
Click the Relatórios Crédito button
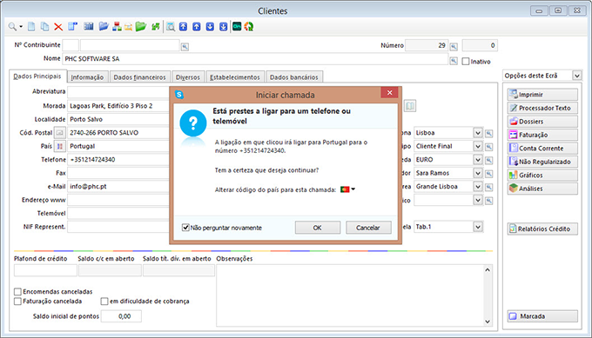point(542,229)
